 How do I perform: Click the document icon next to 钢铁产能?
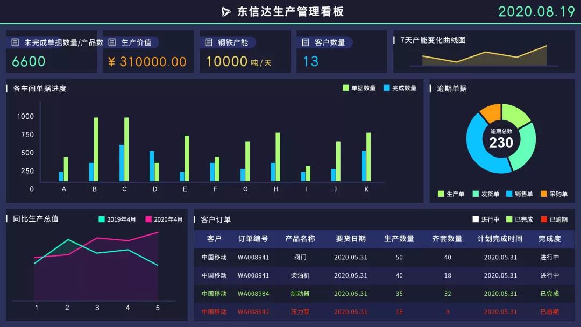[x=209, y=42]
